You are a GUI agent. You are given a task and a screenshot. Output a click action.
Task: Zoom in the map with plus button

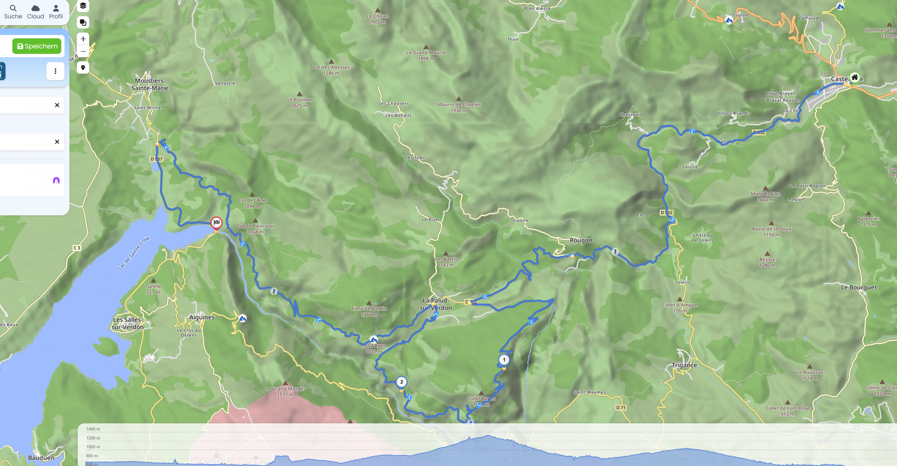click(x=83, y=39)
